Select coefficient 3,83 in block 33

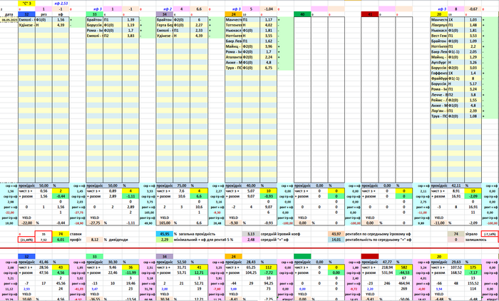pos(130,36)
